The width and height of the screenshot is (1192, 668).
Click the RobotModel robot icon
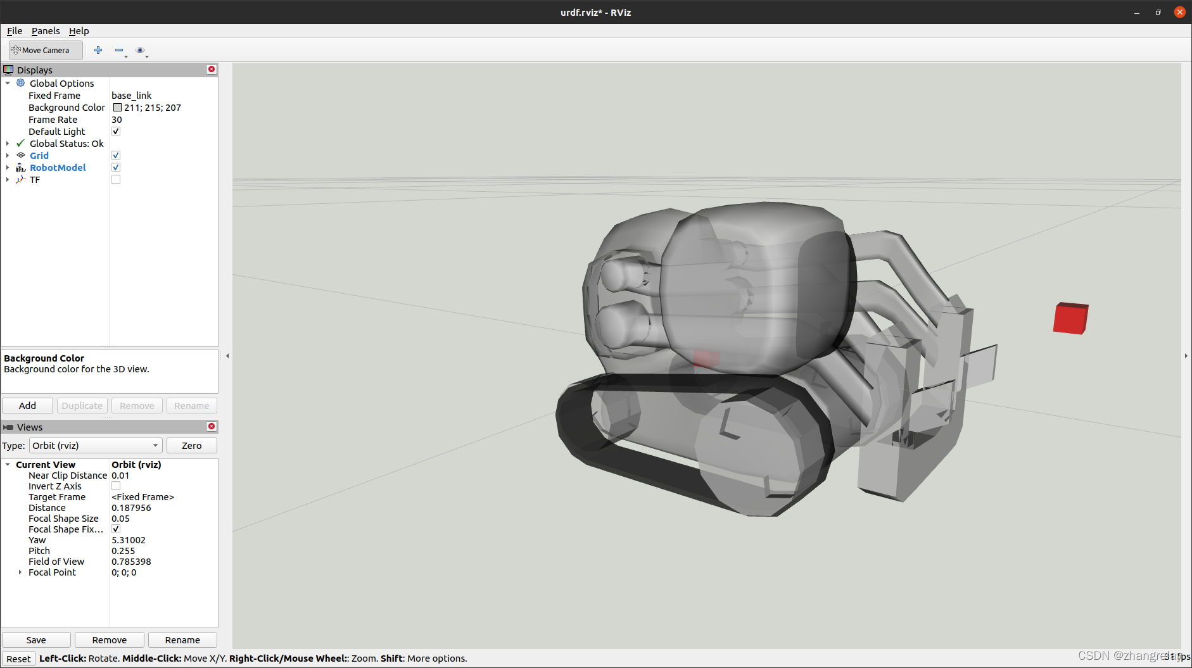[21, 167]
